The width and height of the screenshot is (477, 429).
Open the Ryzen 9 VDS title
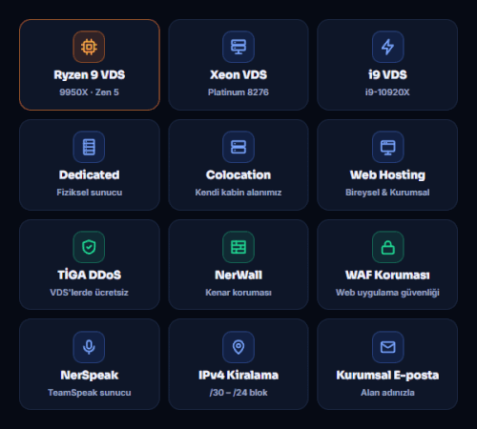pyautogui.click(x=90, y=75)
